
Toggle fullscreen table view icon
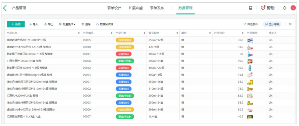tap(290, 24)
